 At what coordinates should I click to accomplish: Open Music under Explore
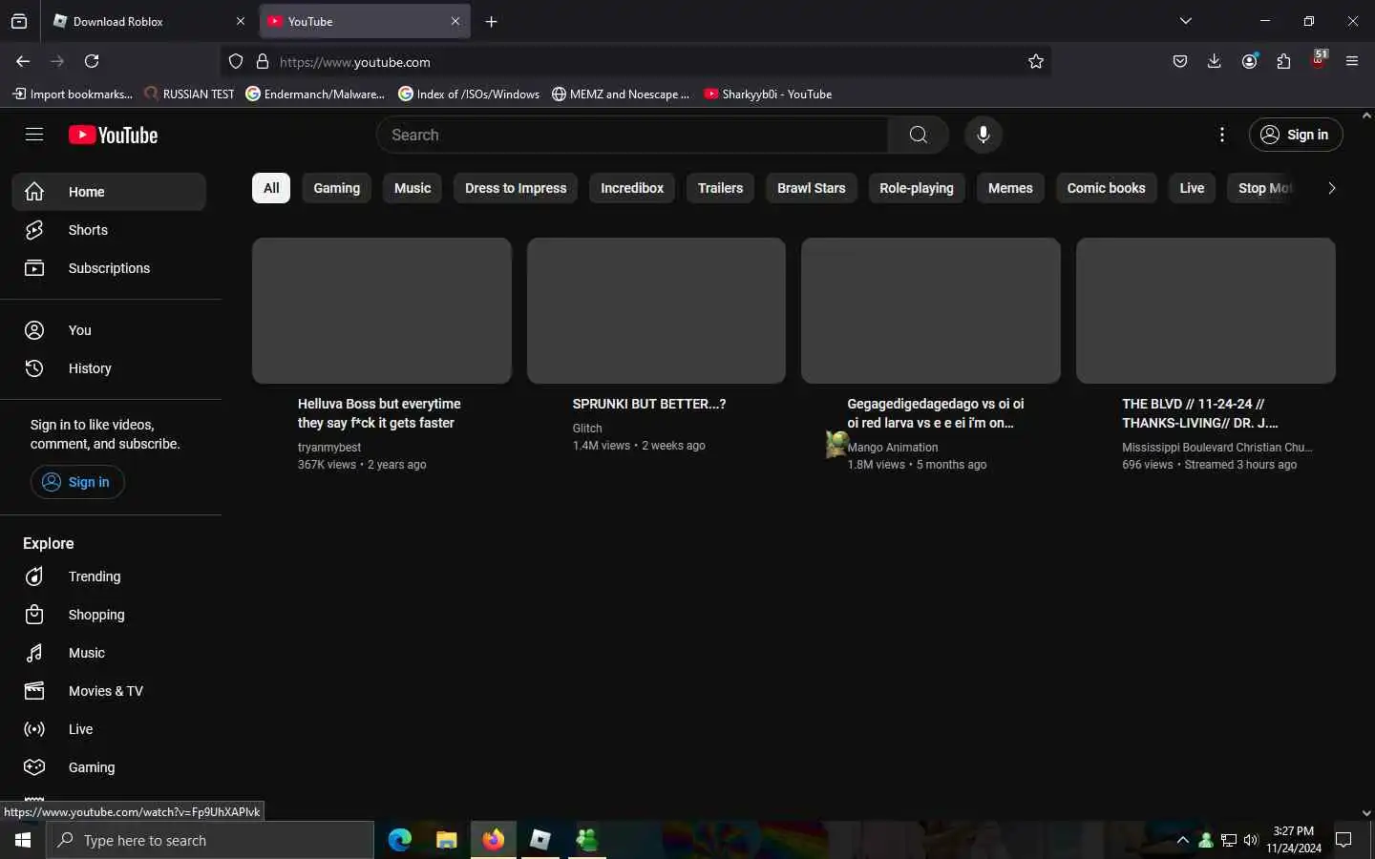(x=109, y=653)
